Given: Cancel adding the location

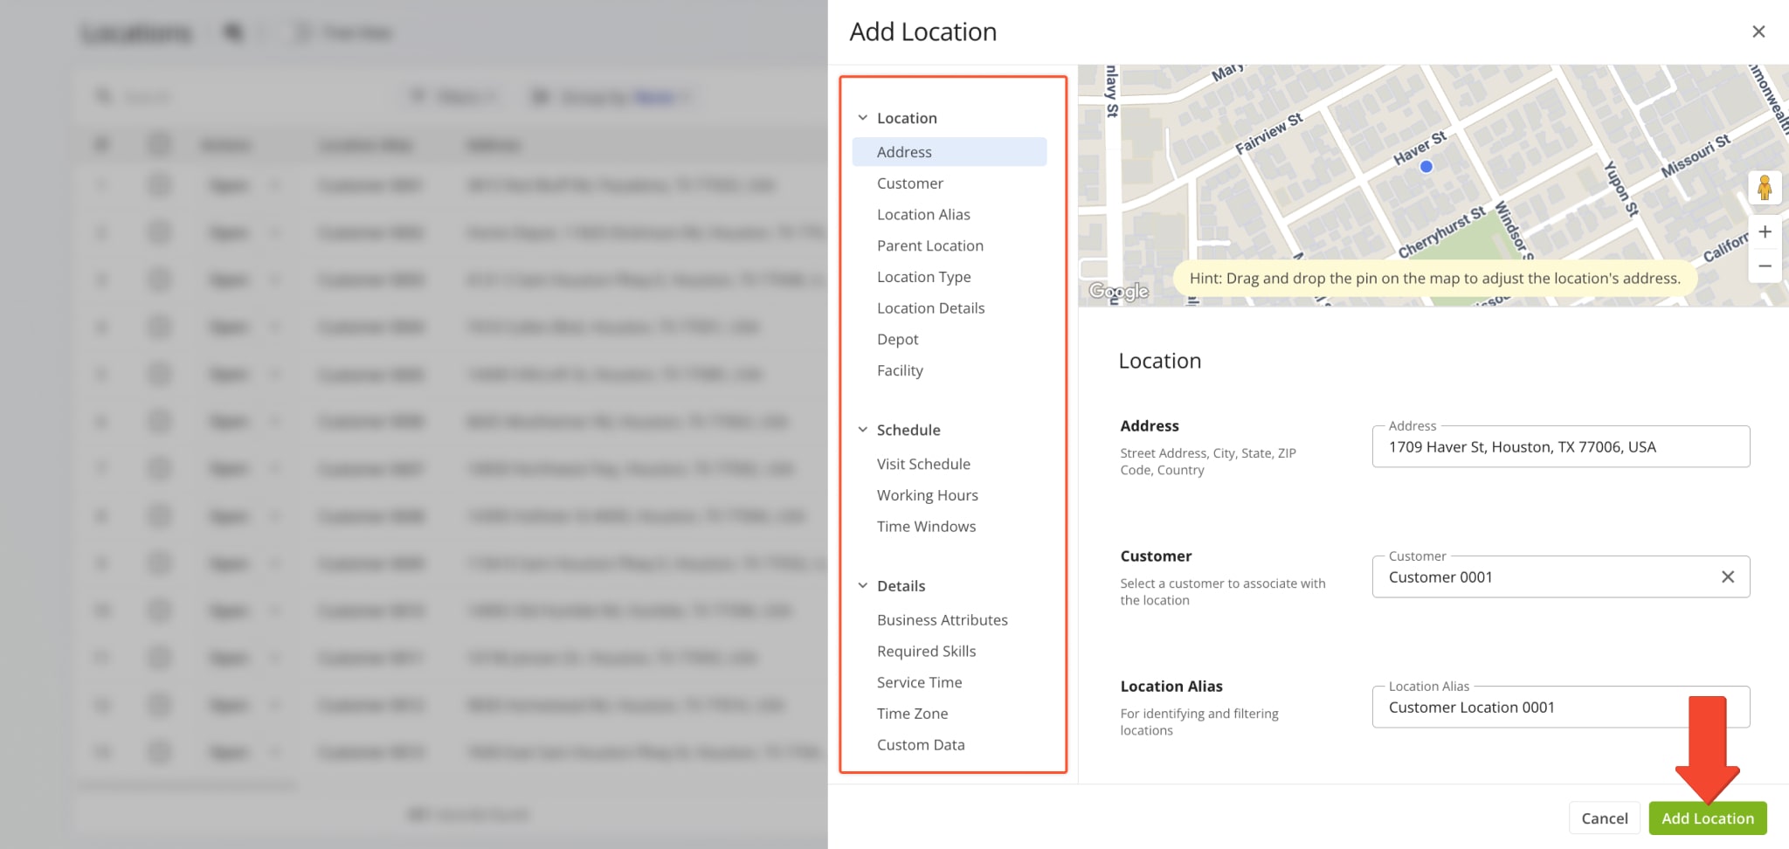Looking at the screenshot, I should tap(1604, 818).
